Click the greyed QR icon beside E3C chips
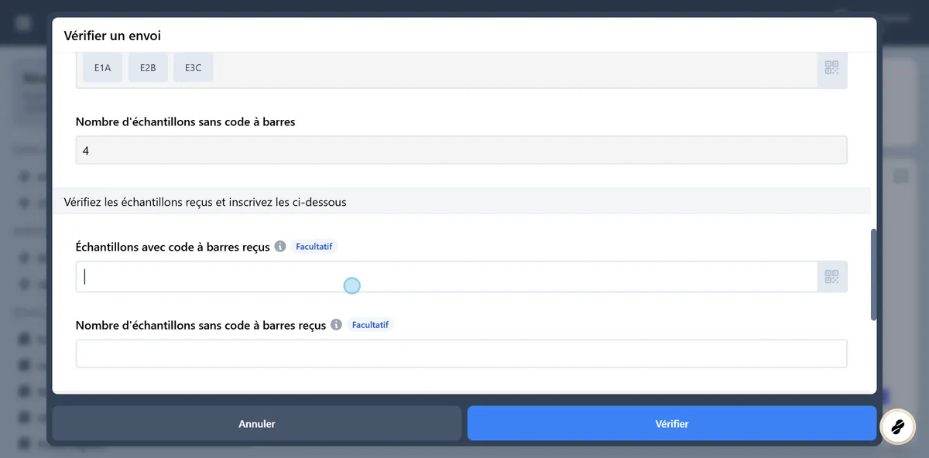Screen dimensions: 929x458 tap(831, 68)
